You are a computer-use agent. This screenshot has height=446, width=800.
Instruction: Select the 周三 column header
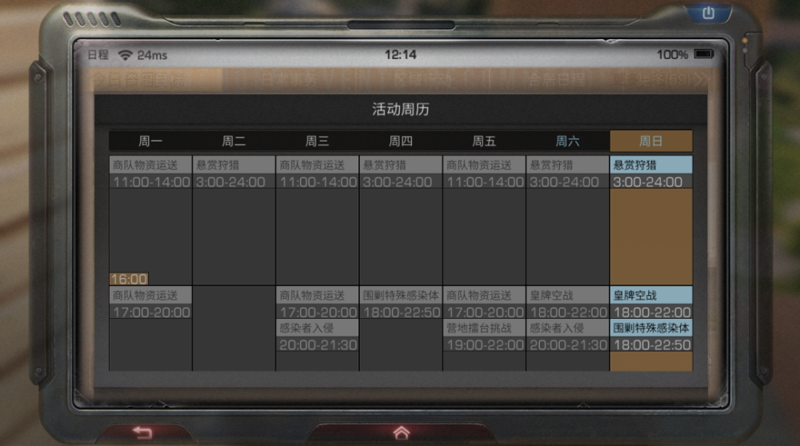point(317,141)
